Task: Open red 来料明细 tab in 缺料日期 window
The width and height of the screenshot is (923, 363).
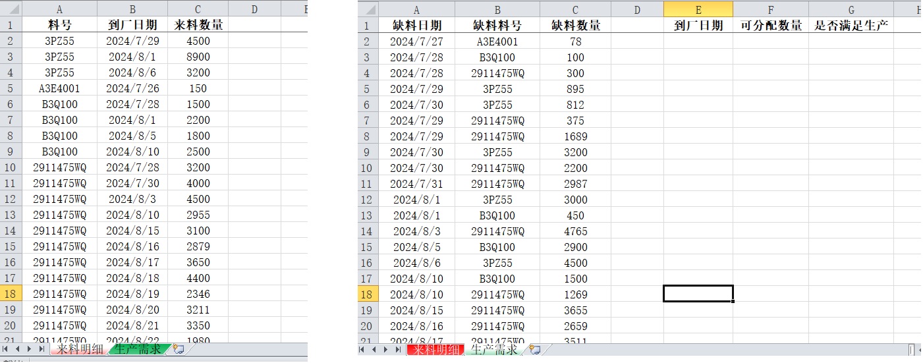Action: [x=436, y=350]
